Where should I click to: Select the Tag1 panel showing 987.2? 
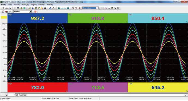(x=38, y=18)
